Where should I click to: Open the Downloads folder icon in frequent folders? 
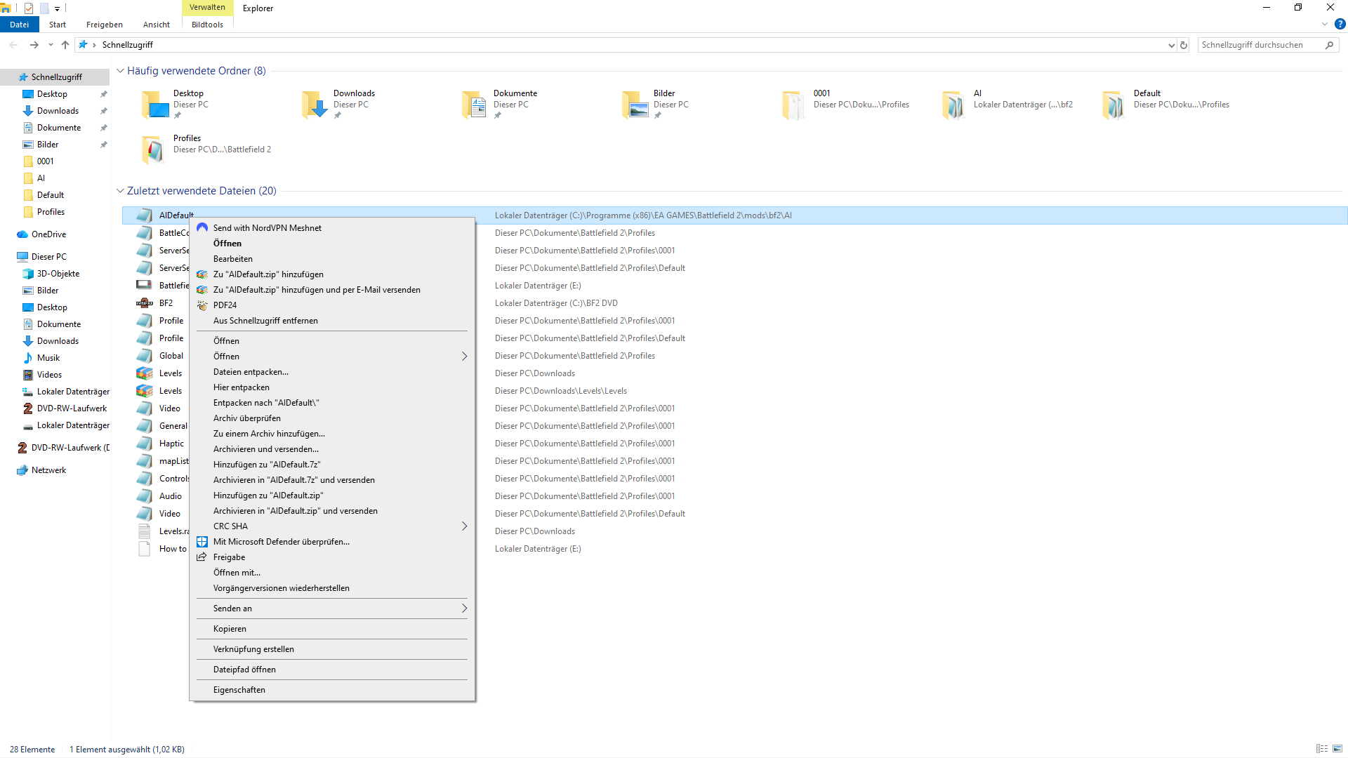(315, 105)
